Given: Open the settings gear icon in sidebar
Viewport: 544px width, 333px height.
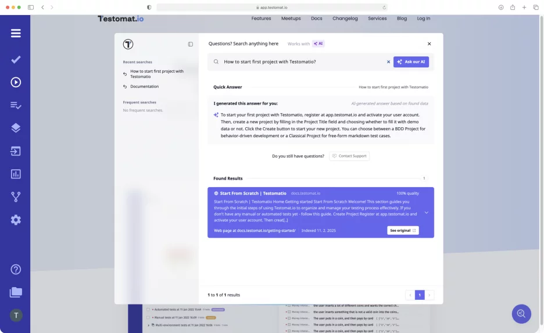Looking at the screenshot, I should [x=16, y=220].
